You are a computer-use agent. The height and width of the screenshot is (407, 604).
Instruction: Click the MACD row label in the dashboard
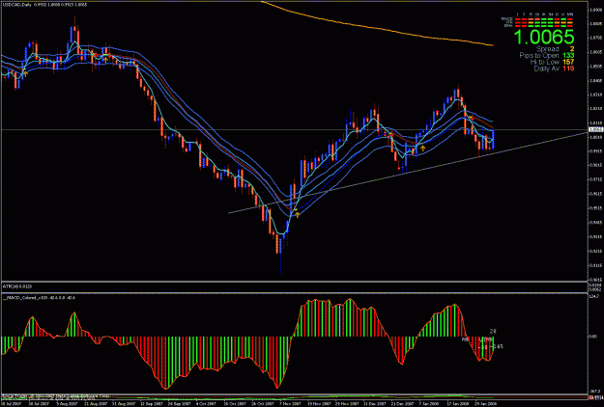[x=507, y=18]
